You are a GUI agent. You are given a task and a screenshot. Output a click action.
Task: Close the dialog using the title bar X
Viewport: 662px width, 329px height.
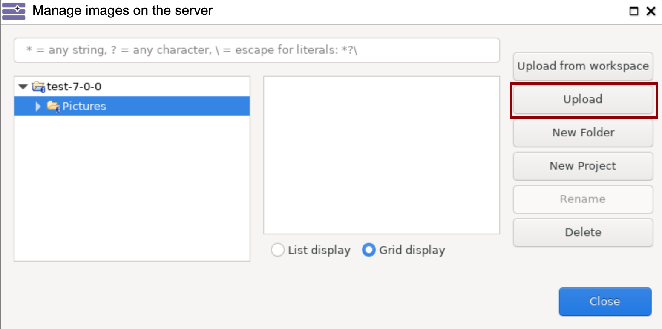(650, 12)
